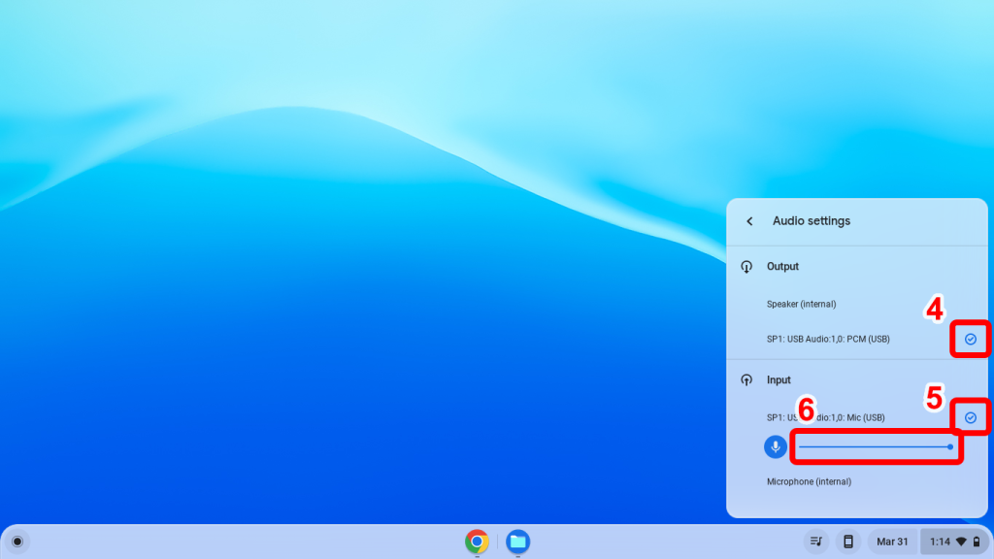Click the Output headphones icon
The height and width of the screenshot is (559, 994).
tap(745, 266)
